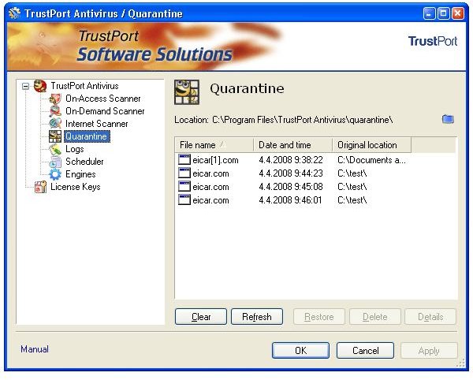The width and height of the screenshot is (473, 380).
Task: Sort by the Date and time column
Action: coord(293,145)
